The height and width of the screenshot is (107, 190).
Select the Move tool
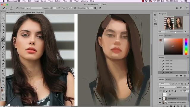3,16
